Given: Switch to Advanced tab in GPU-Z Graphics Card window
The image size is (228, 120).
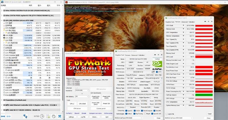Looking at the screenshot, I should [x=134, y=55].
